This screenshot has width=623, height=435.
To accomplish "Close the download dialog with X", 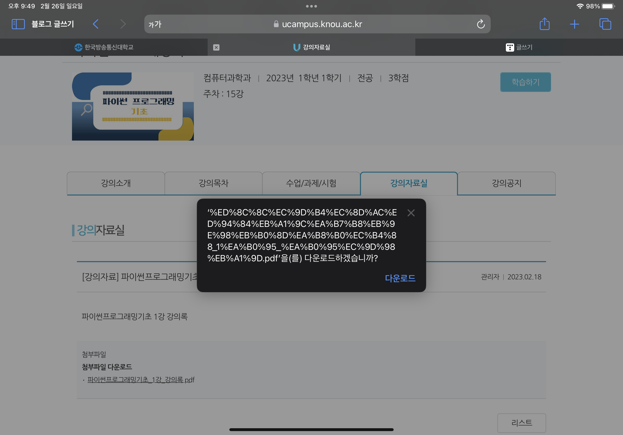I will [411, 213].
